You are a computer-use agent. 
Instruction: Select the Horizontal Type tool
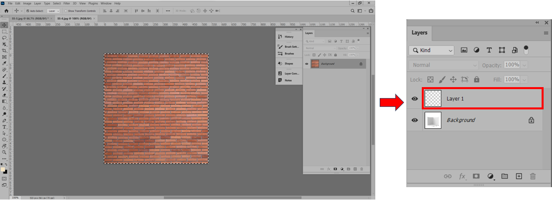[x=4, y=127]
